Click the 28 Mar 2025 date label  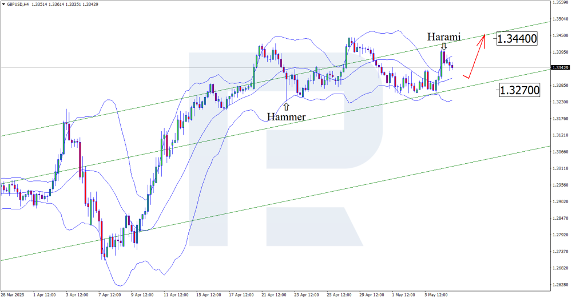[x=13, y=294]
